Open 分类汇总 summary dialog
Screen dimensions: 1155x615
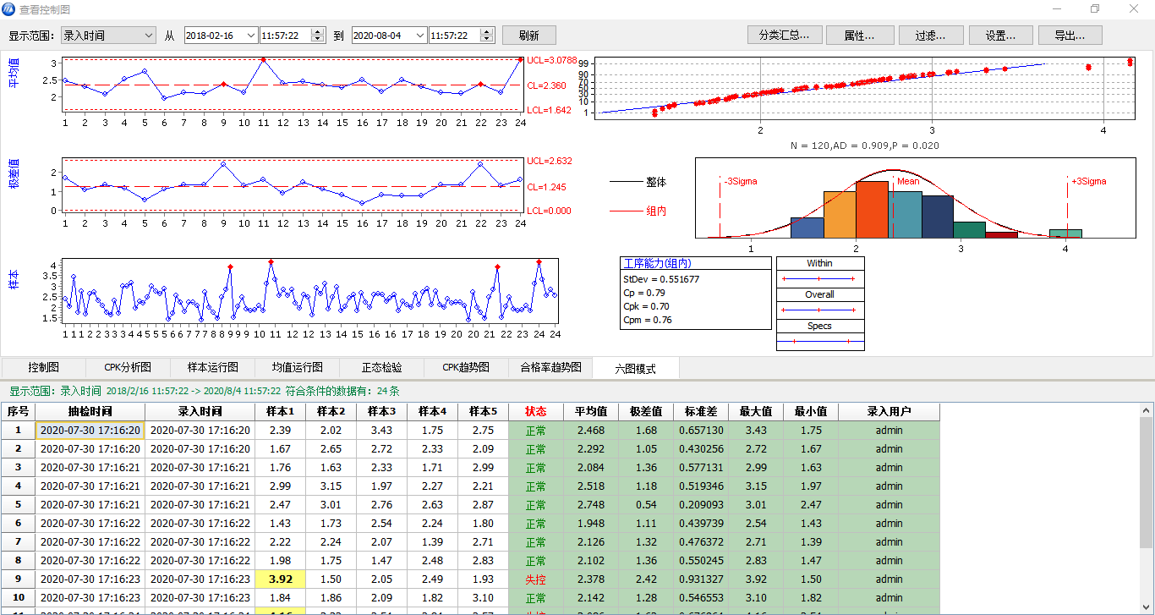click(x=785, y=36)
